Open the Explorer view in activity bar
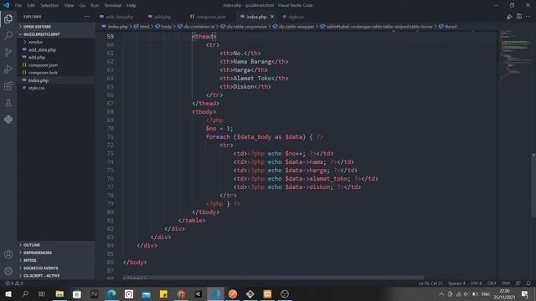 pos(8,19)
